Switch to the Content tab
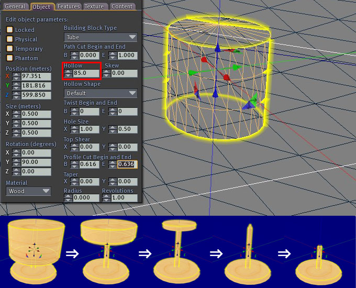This screenshot has height=288, width=356. coord(121,6)
